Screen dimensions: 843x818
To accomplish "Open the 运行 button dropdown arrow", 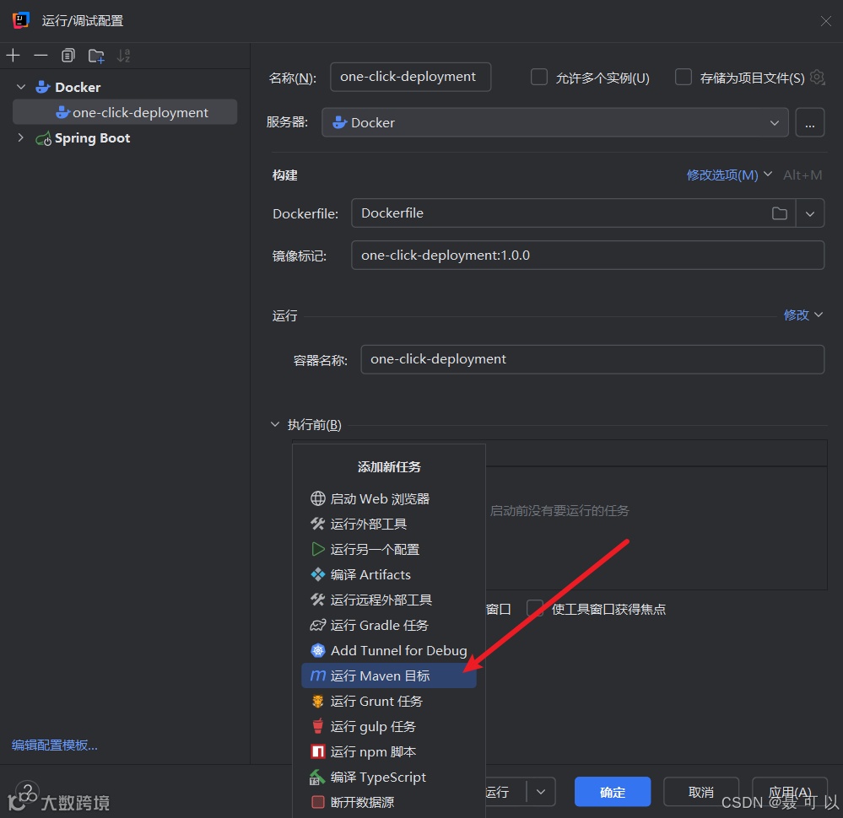I will [x=541, y=791].
